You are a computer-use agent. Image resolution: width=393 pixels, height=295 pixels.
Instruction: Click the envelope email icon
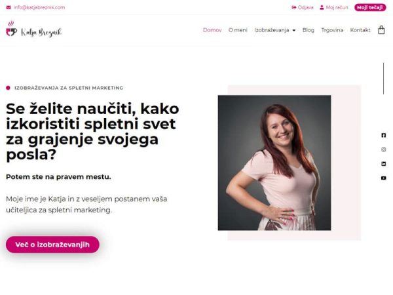(9, 7)
